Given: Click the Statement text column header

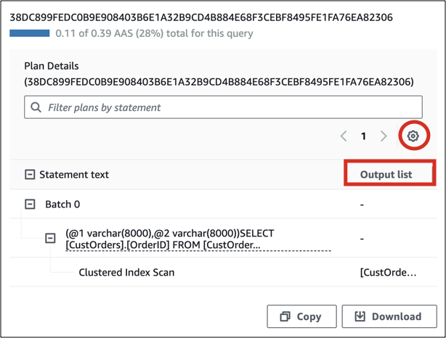Looking at the screenshot, I should pos(74,175).
